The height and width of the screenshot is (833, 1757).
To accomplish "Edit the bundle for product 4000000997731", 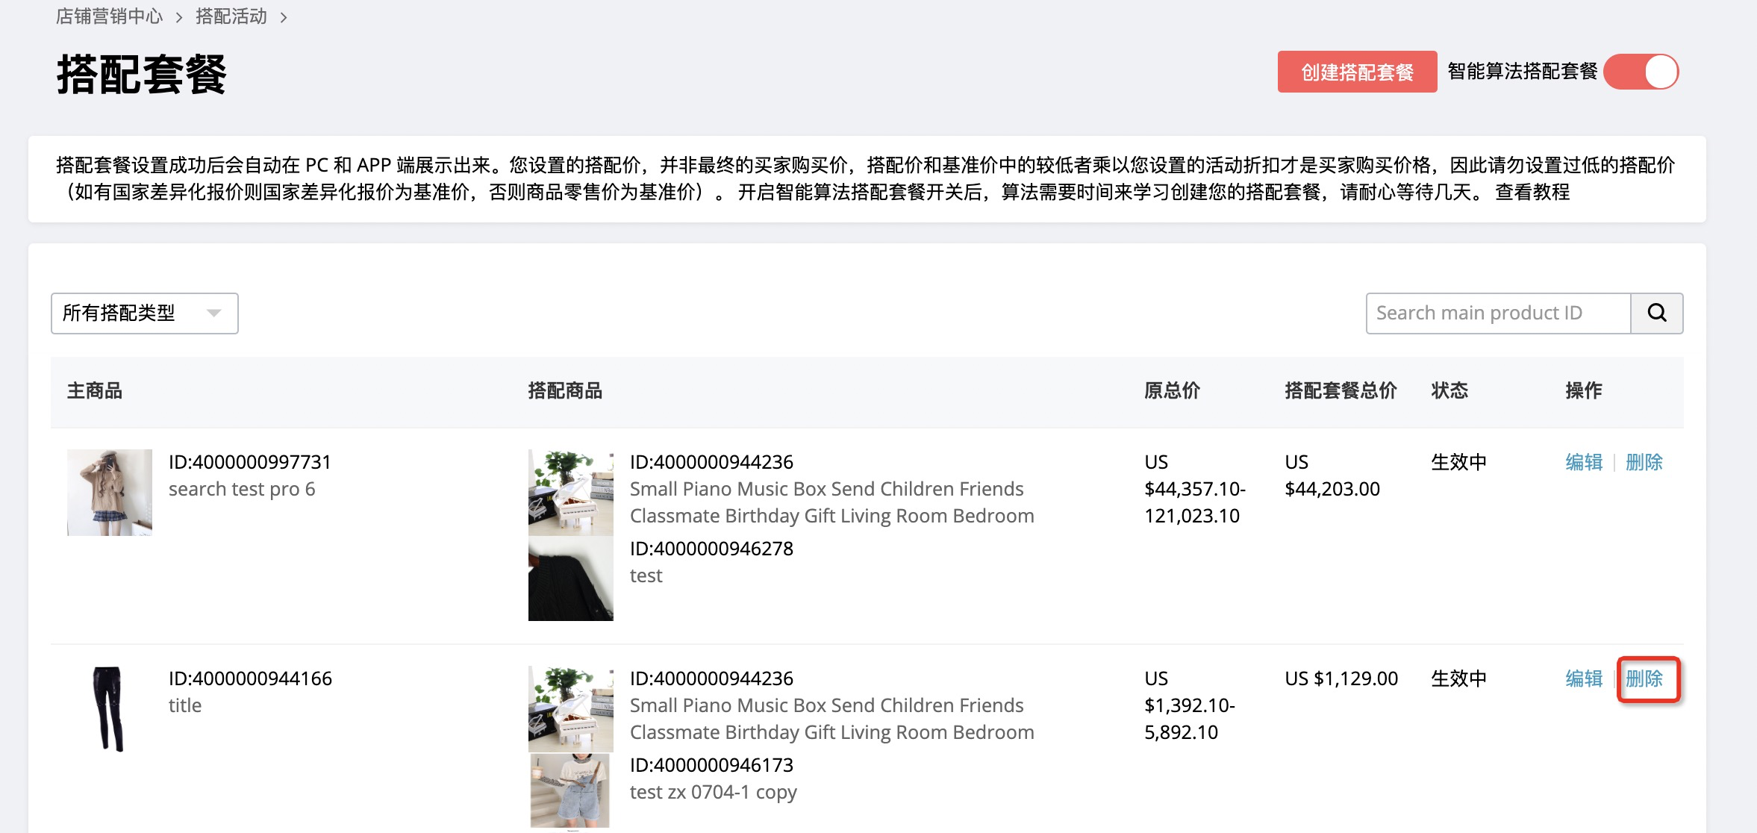I will tap(1584, 462).
